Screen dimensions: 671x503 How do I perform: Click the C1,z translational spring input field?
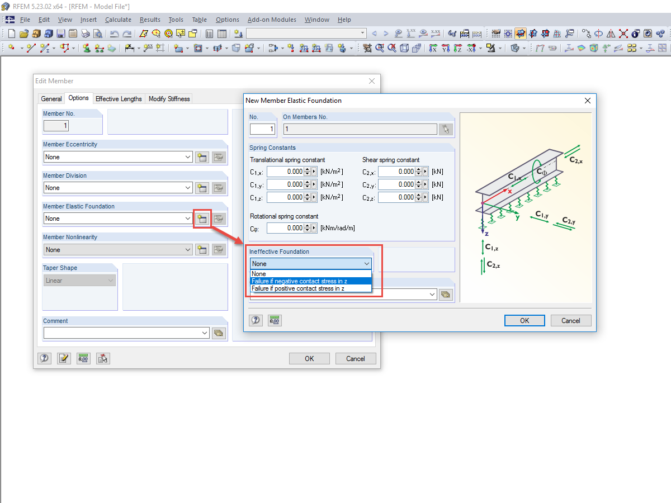[x=285, y=197]
